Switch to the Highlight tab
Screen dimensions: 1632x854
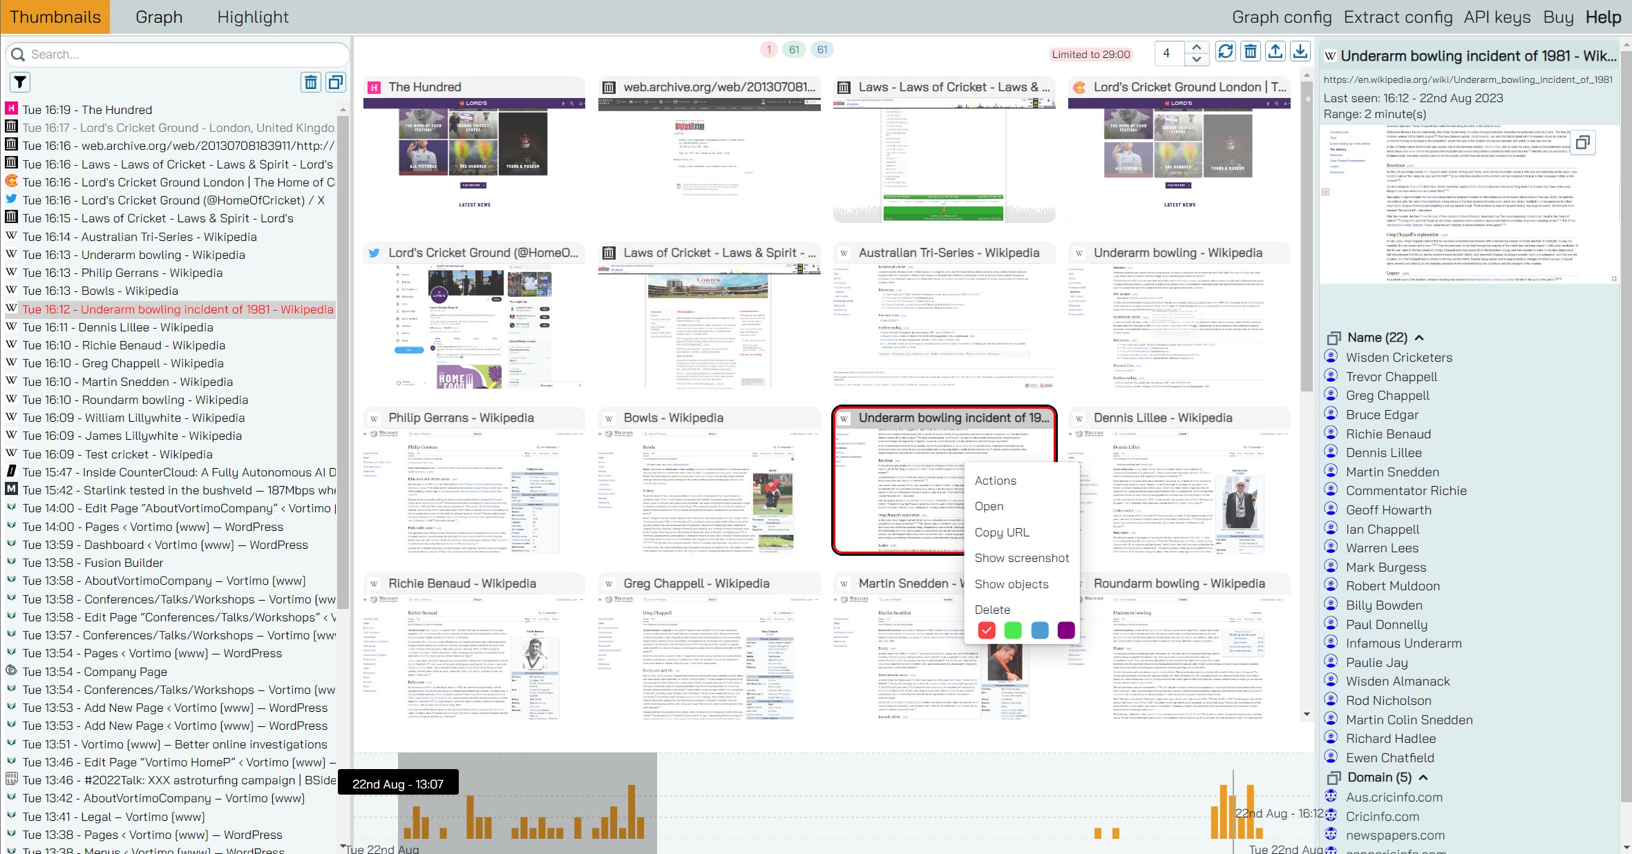click(x=253, y=17)
